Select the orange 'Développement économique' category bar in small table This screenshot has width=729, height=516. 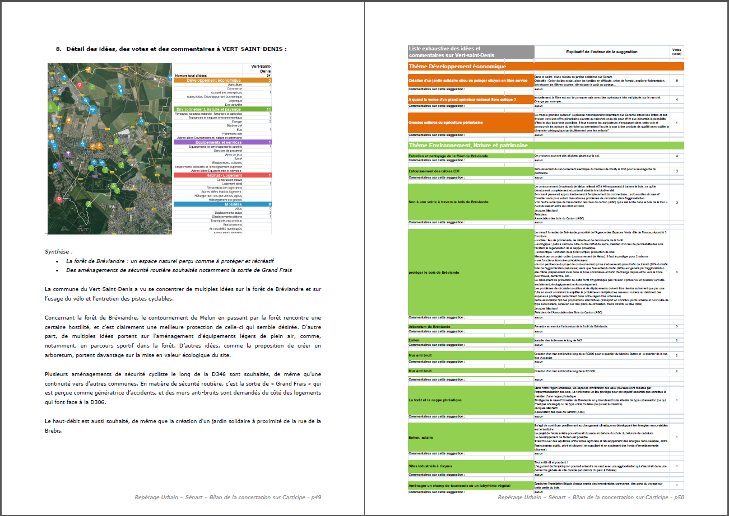click(x=222, y=81)
